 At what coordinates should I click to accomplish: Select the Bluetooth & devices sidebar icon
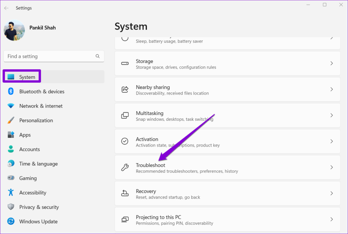[11, 91]
